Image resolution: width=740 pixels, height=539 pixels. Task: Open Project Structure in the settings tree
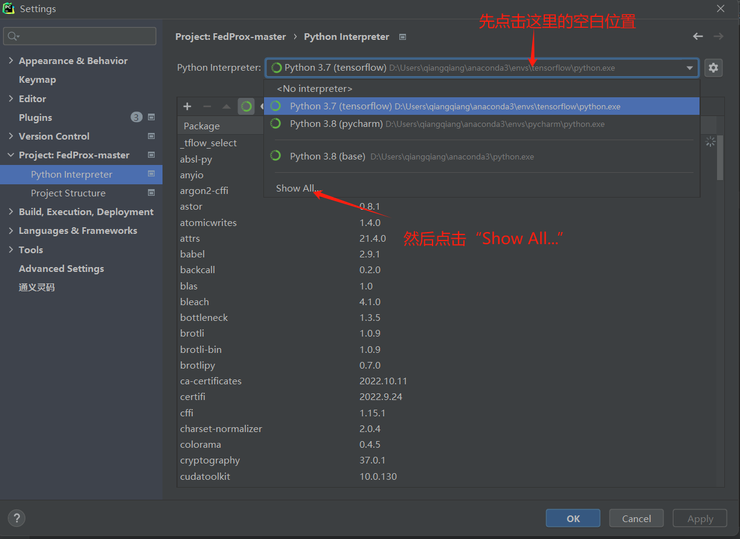68,193
